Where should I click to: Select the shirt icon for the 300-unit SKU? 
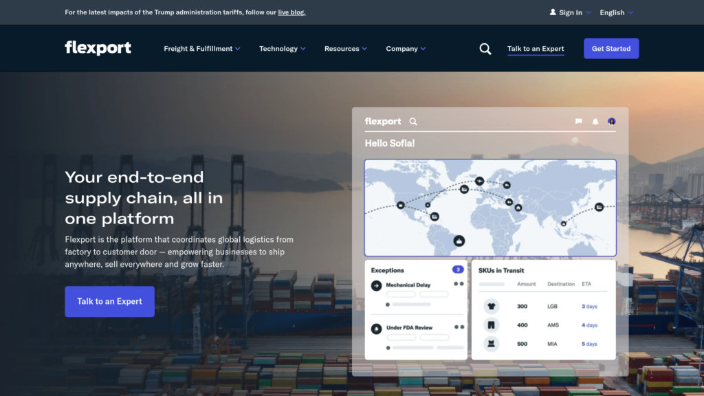point(492,306)
